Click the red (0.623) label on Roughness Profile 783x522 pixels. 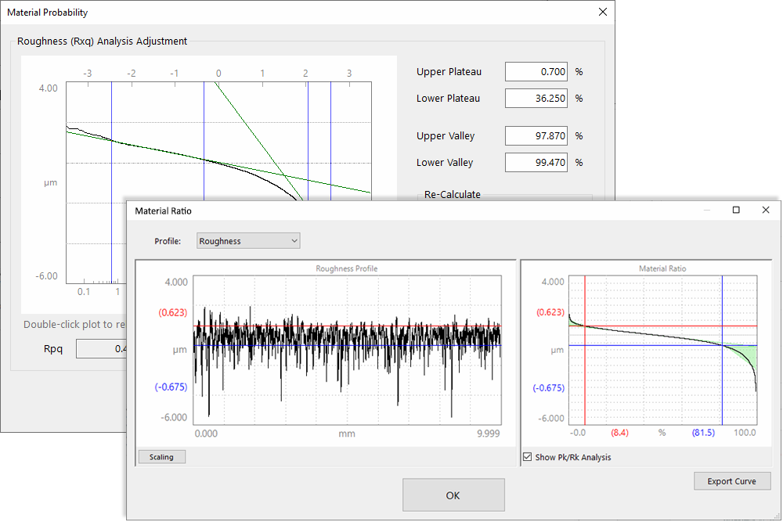tap(173, 312)
